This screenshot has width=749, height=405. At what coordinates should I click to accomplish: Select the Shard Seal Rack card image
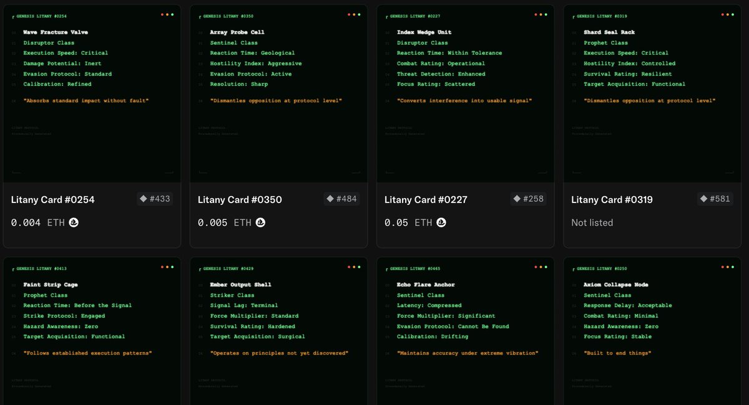pyautogui.click(x=652, y=94)
